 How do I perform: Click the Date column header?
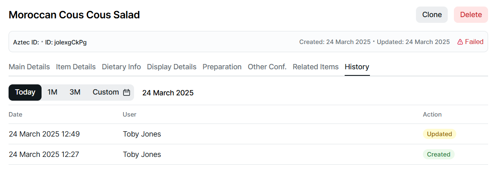point(15,115)
